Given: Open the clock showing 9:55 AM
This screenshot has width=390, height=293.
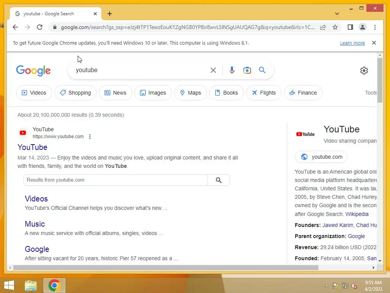Looking at the screenshot, I should pyautogui.click(x=373, y=286).
